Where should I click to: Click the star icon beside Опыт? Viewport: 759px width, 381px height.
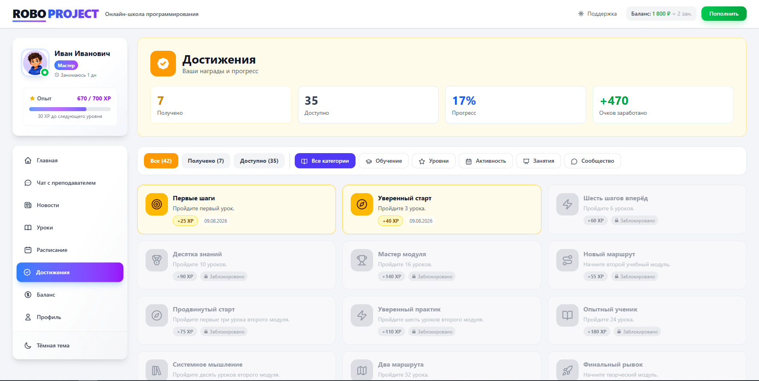[x=32, y=98]
